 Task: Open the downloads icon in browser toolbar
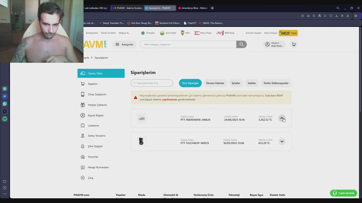[x=337, y=16]
